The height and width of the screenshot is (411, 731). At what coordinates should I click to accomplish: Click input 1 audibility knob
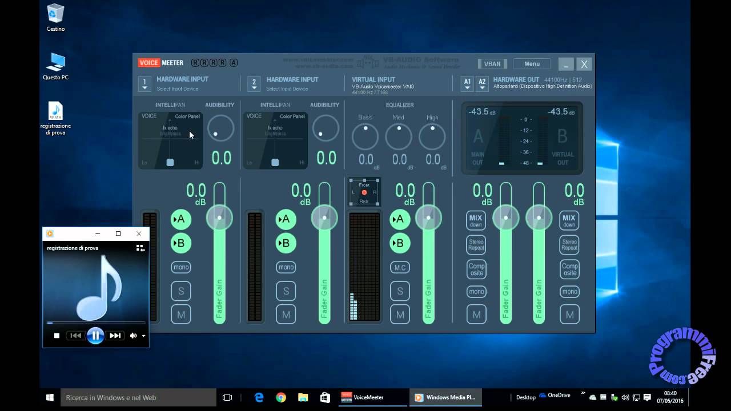point(220,128)
